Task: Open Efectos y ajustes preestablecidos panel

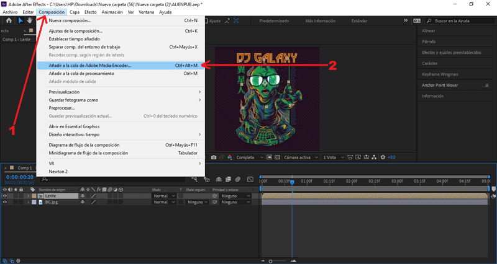Action: (x=452, y=53)
